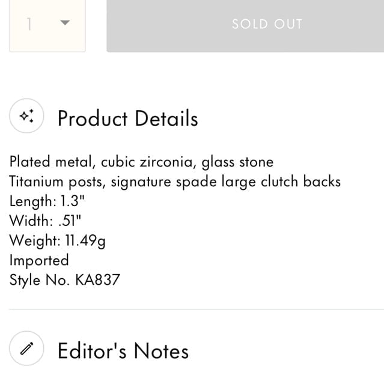Click the Width: .51" detail
This screenshot has width=384, height=384.
point(45,221)
